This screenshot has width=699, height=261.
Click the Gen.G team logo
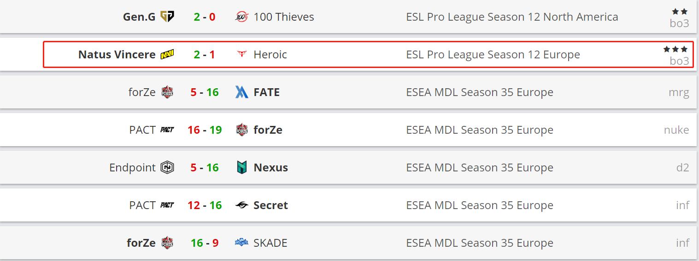pos(167,17)
